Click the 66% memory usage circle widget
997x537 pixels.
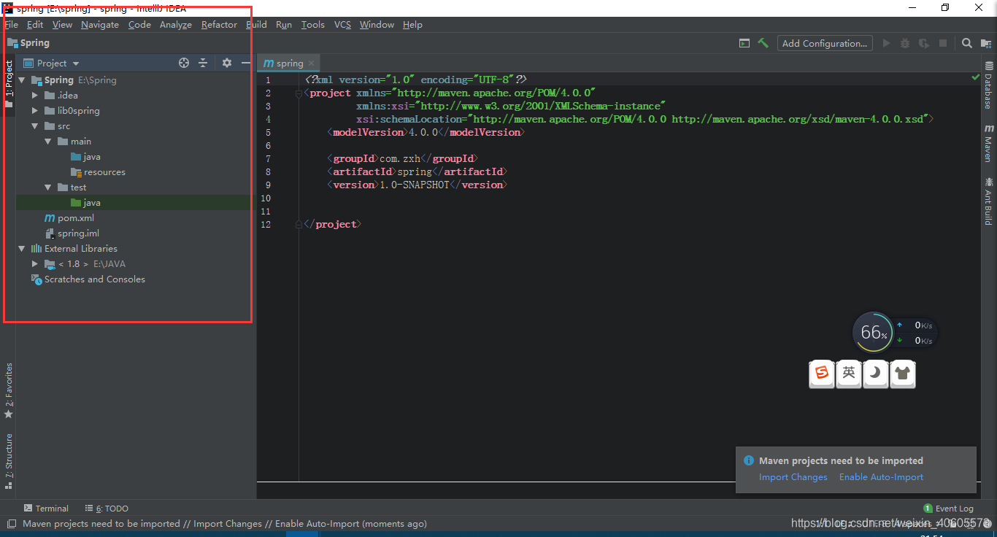[x=873, y=333]
